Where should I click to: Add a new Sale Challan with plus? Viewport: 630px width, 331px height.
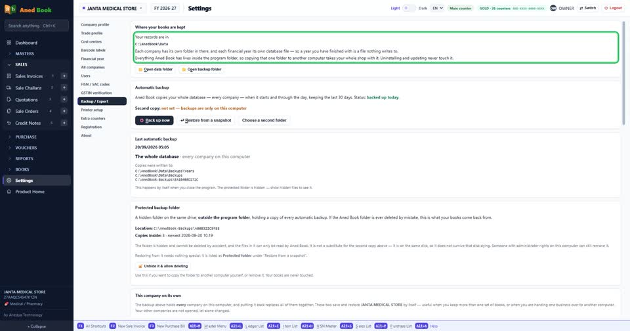[64, 88]
